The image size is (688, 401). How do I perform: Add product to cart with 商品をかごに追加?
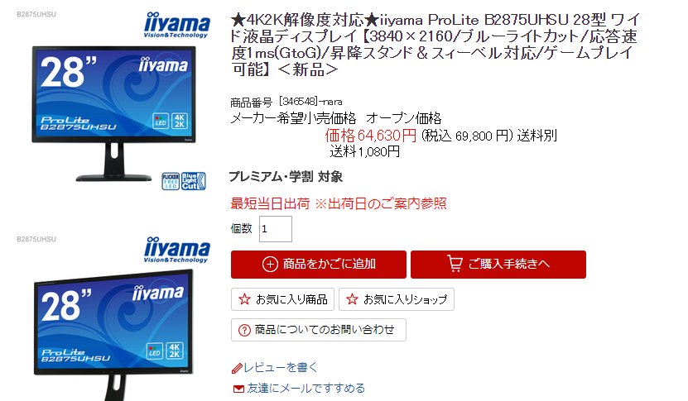(x=319, y=265)
